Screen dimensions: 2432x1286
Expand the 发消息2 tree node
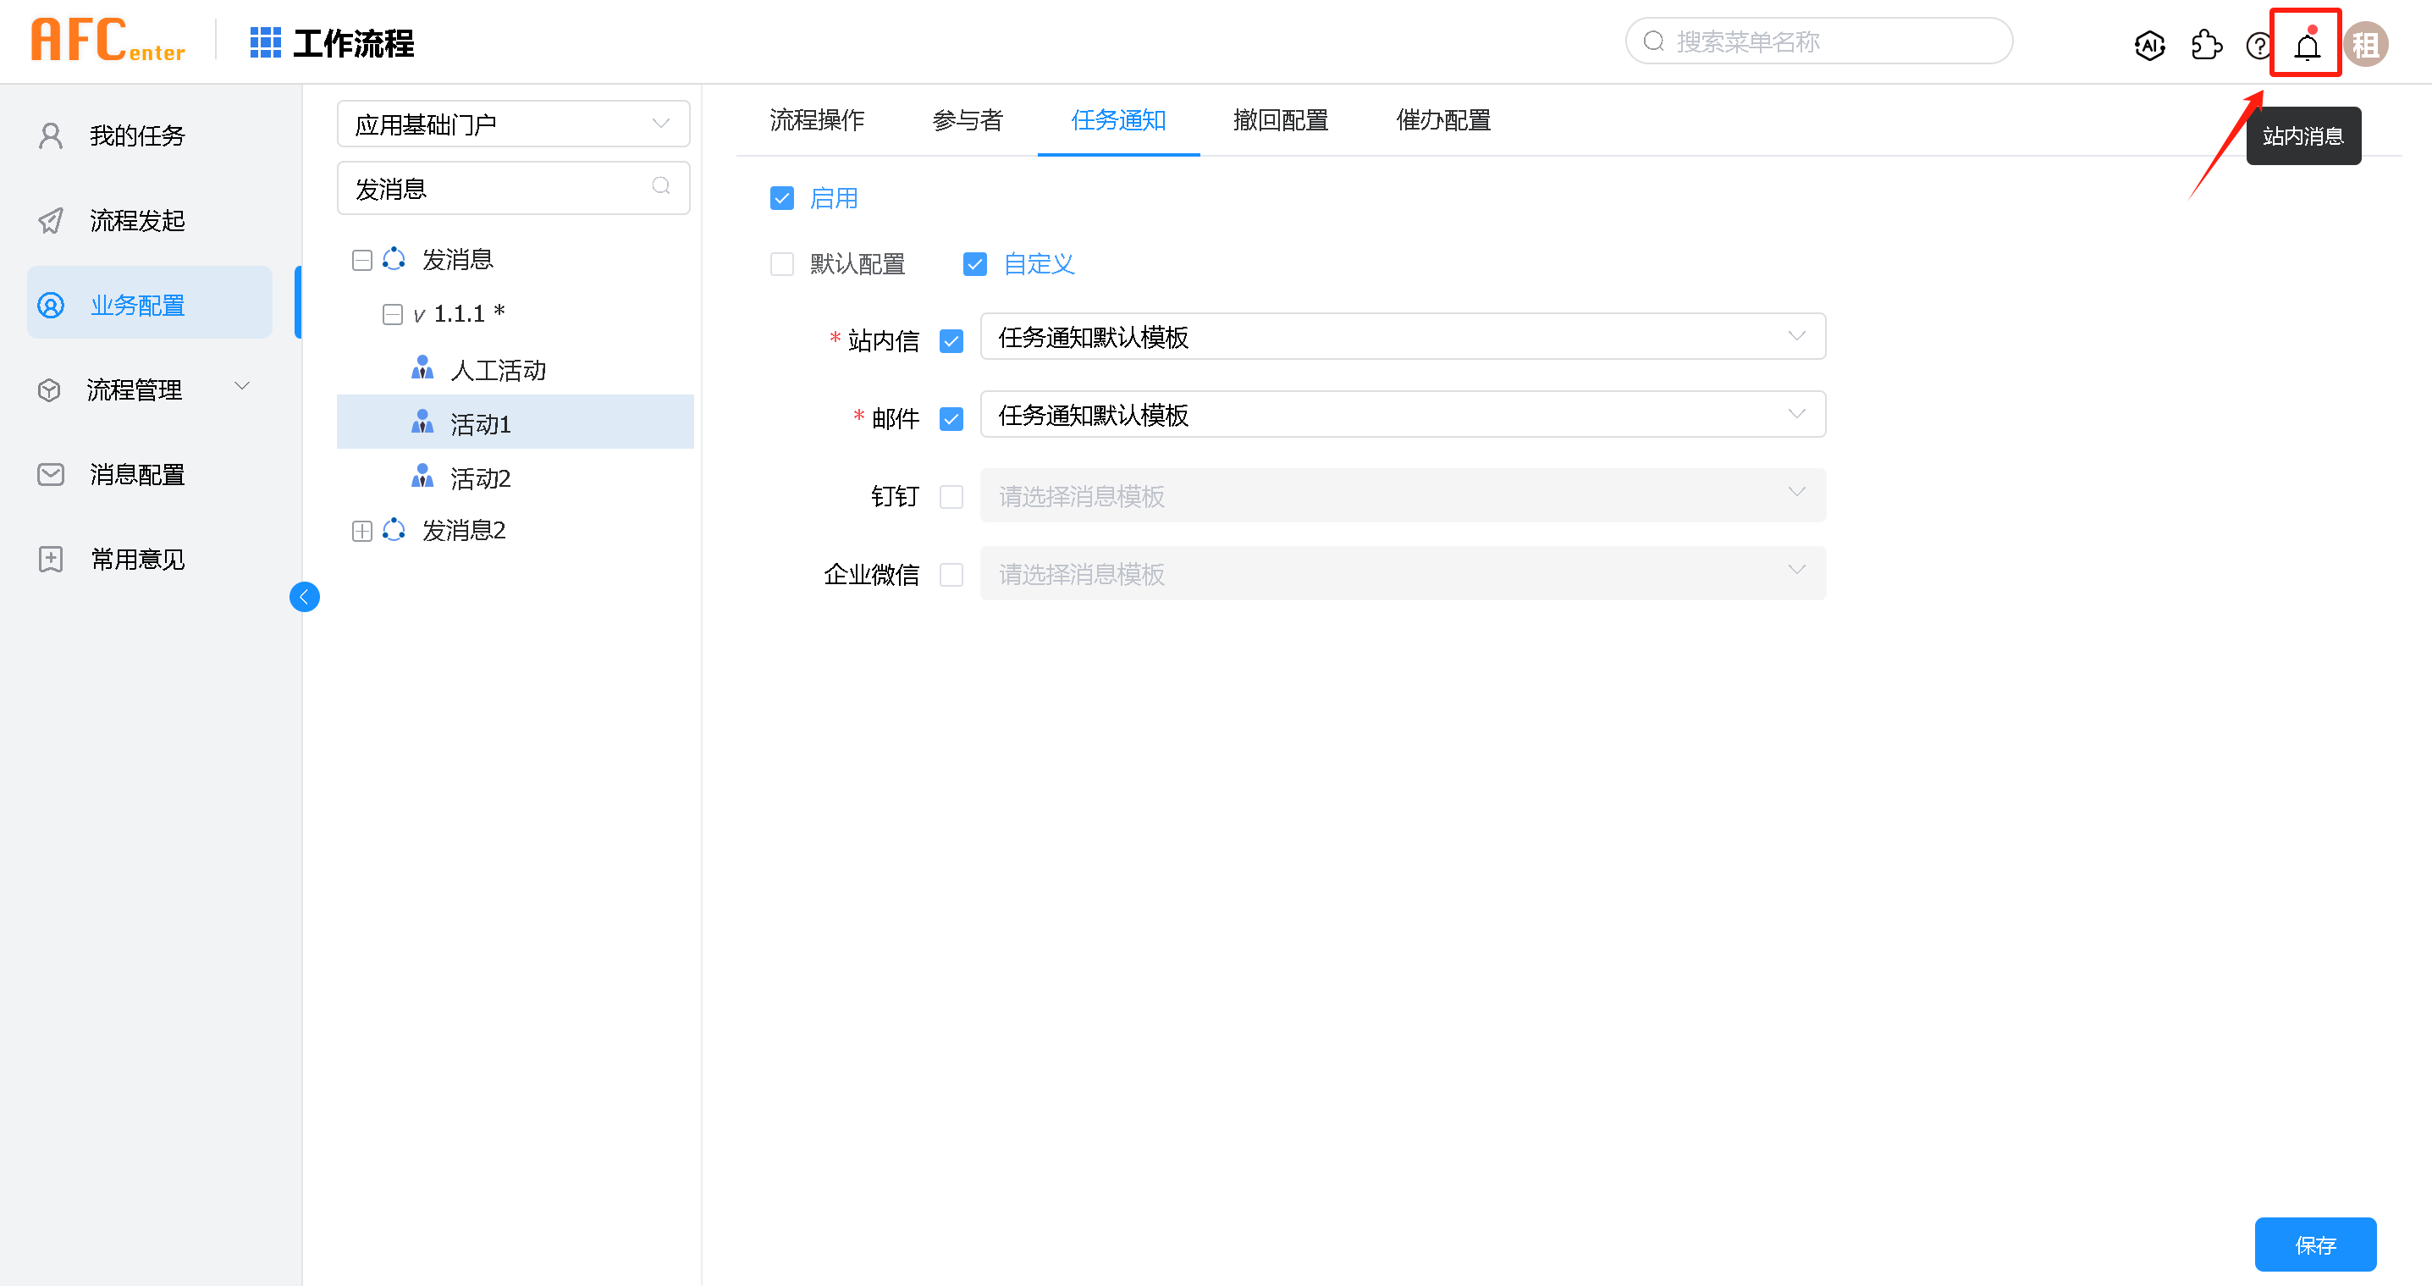[x=361, y=532]
